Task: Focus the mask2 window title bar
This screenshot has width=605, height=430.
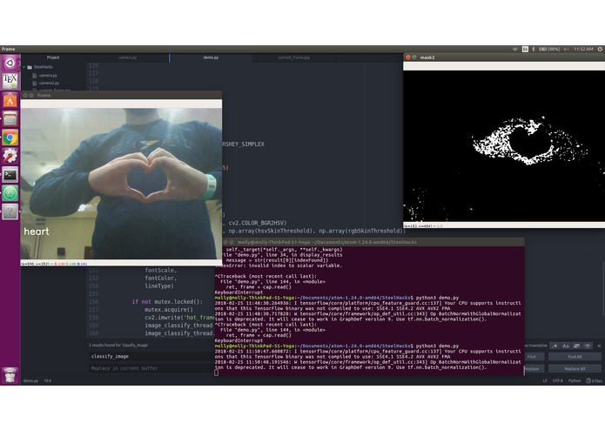Action: 504,57
